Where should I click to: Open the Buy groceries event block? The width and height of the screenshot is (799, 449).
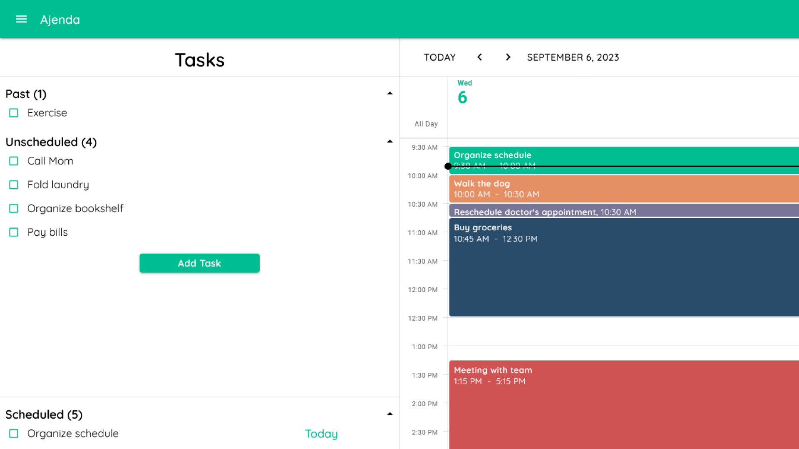624,267
